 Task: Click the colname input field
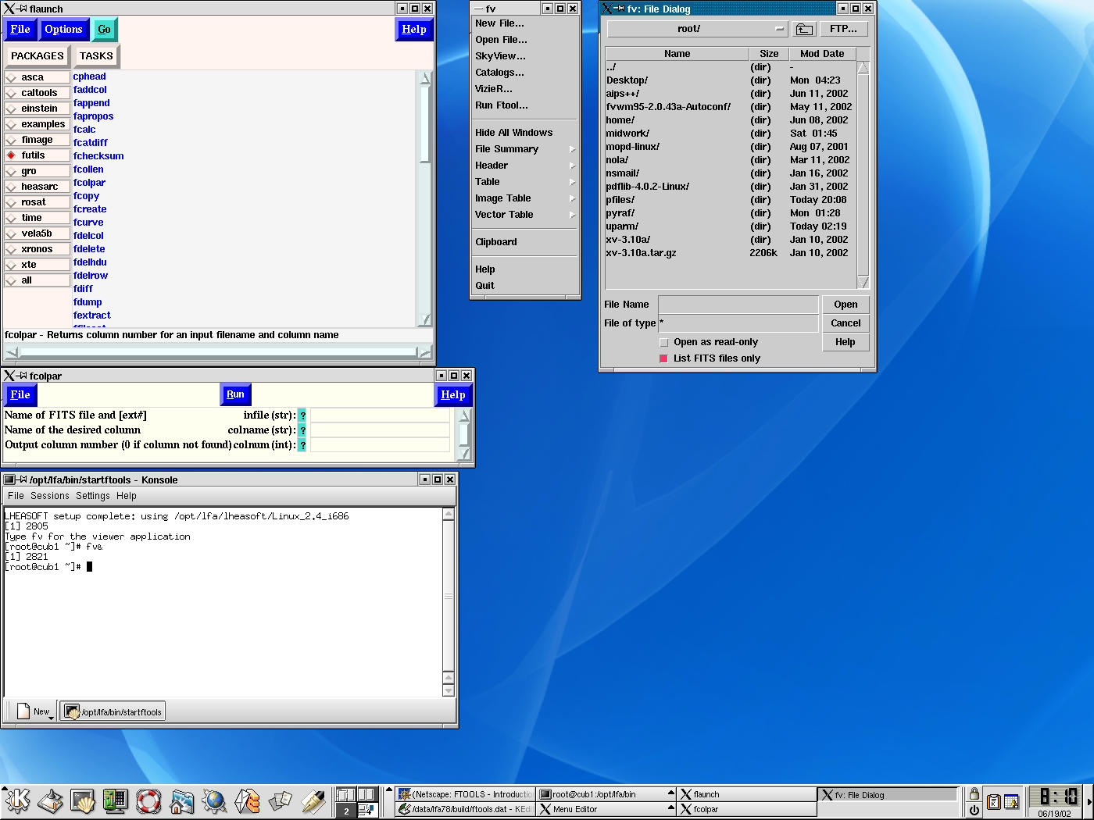[380, 430]
